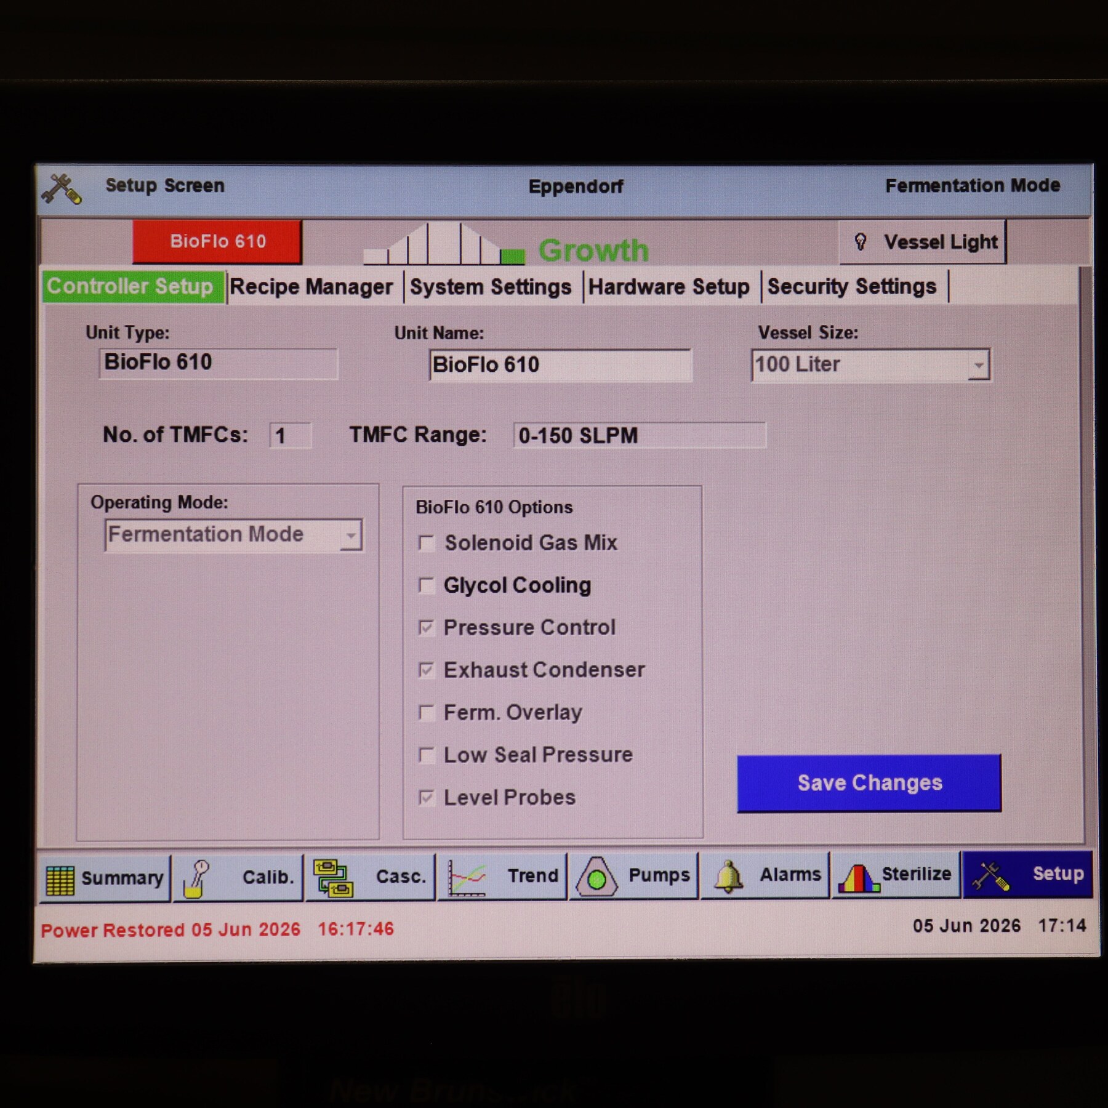
Task: Click the No. of TMFCs field
Action: 290,436
